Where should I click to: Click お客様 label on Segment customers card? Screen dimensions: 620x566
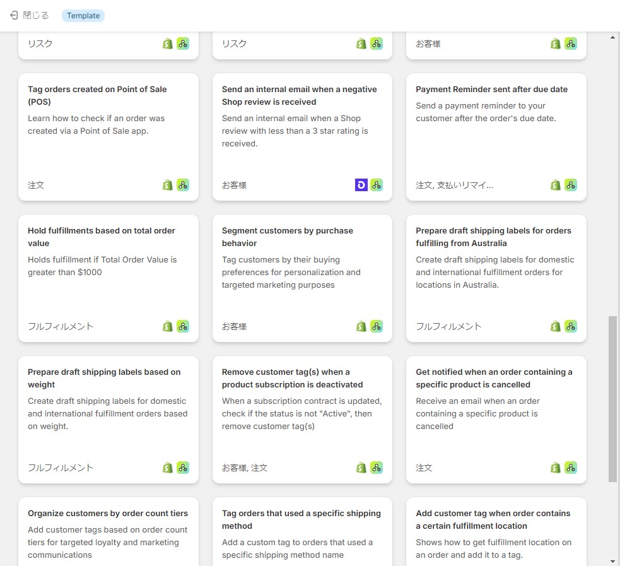[x=234, y=326]
